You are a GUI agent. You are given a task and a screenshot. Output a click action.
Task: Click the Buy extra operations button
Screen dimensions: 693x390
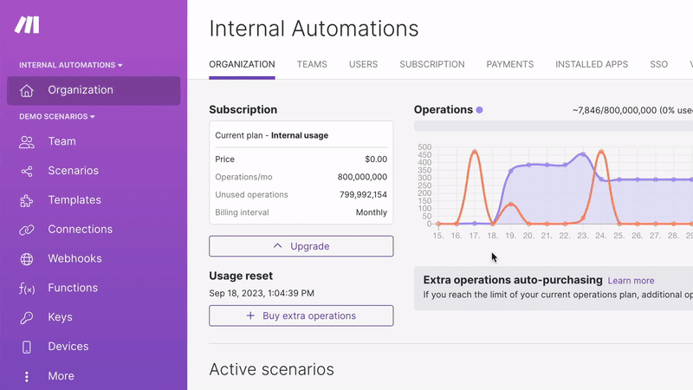tap(301, 315)
